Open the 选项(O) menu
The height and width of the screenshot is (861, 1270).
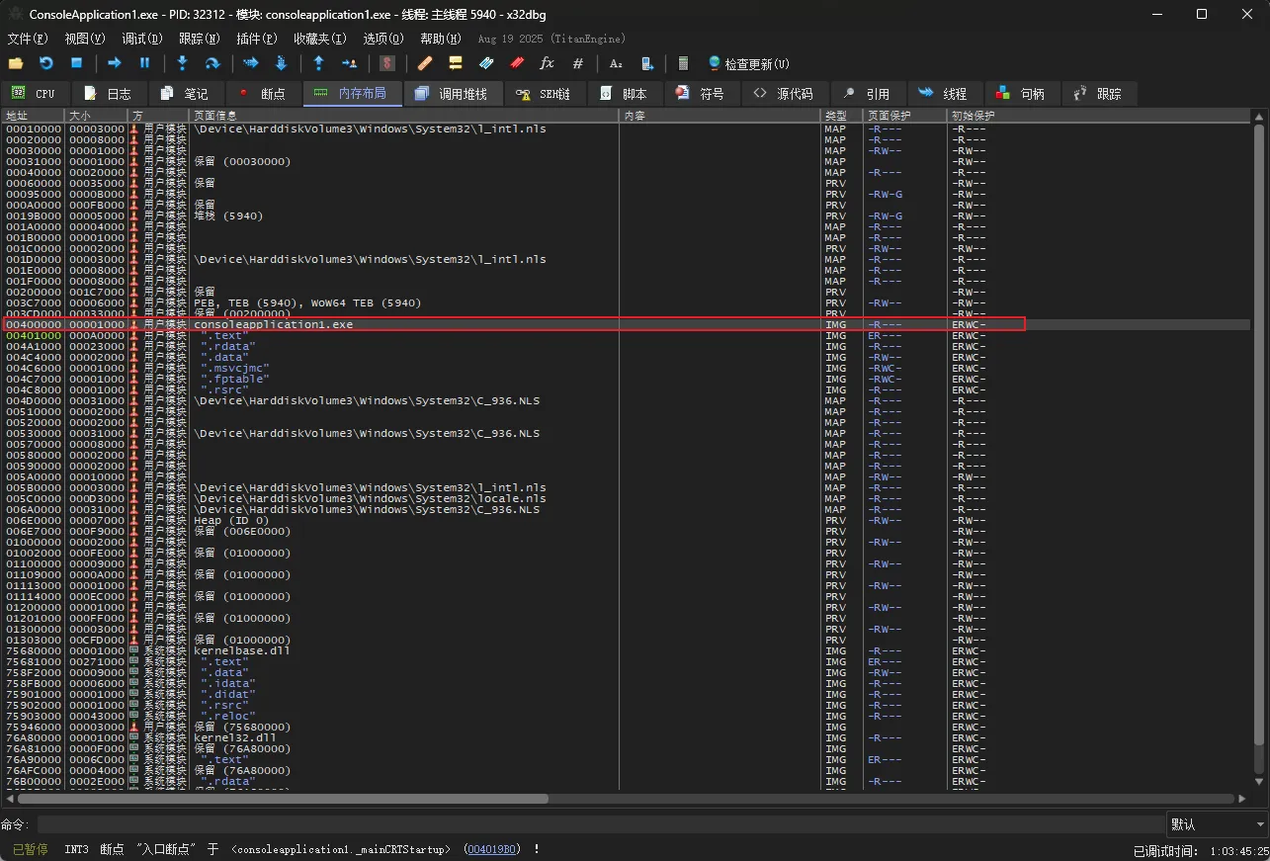(383, 39)
